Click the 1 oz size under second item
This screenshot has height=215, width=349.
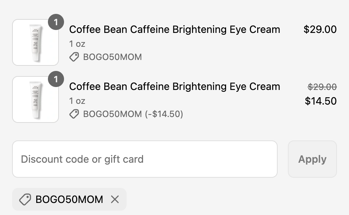coord(77,101)
